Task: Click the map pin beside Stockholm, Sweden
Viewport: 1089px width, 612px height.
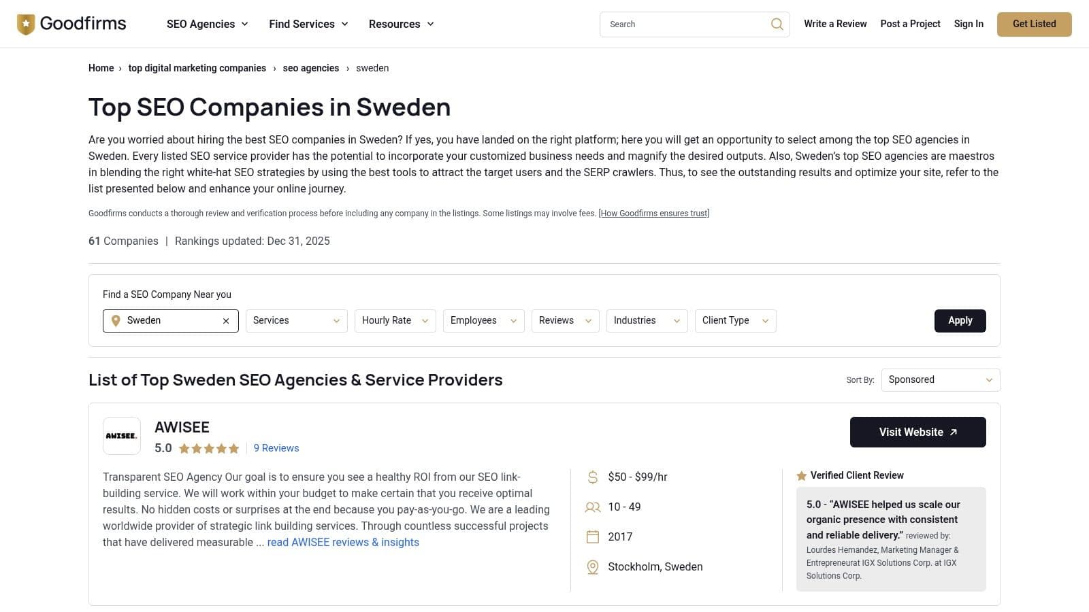Action: tap(591, 566)
